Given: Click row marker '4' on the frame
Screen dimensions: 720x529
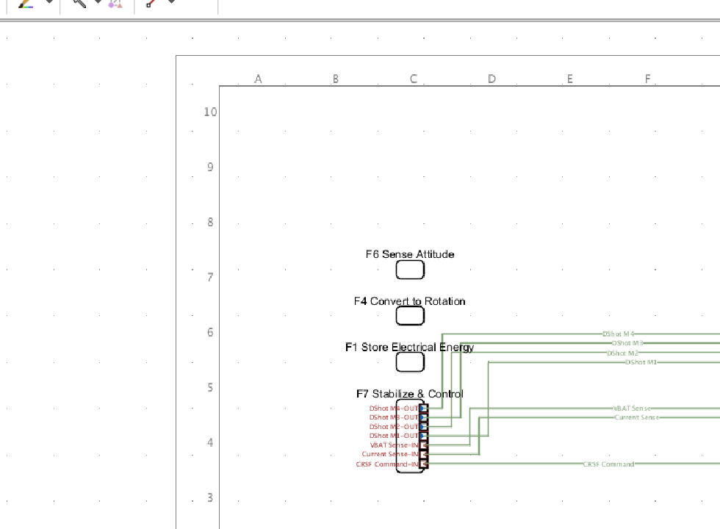Looking at the screenshot, I should coord(210,442).
